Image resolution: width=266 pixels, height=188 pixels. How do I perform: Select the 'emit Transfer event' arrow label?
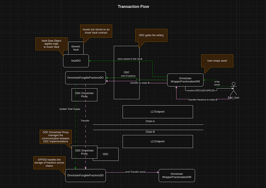135,172
